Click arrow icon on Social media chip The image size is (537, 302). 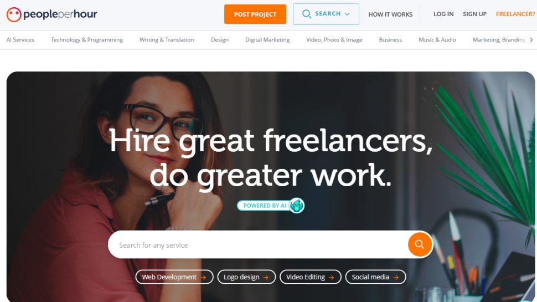coord(396,277)
